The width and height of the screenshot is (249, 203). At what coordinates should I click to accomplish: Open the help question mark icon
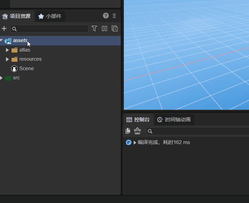pyautogui.click(x=106, y=16)
